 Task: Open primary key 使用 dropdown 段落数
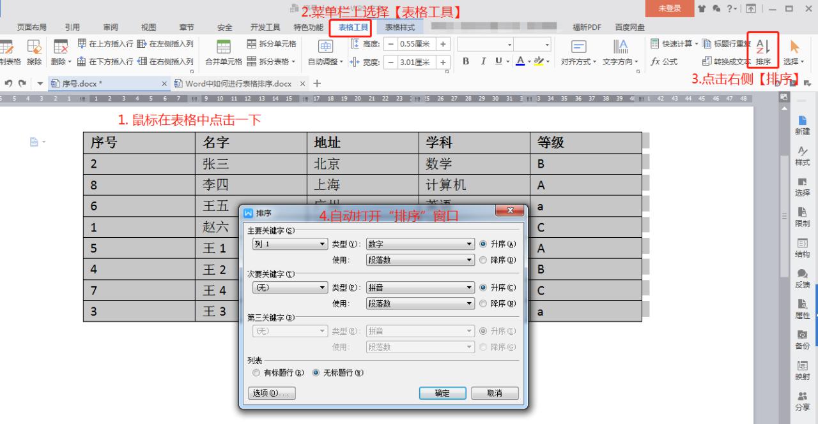[421, 260]
